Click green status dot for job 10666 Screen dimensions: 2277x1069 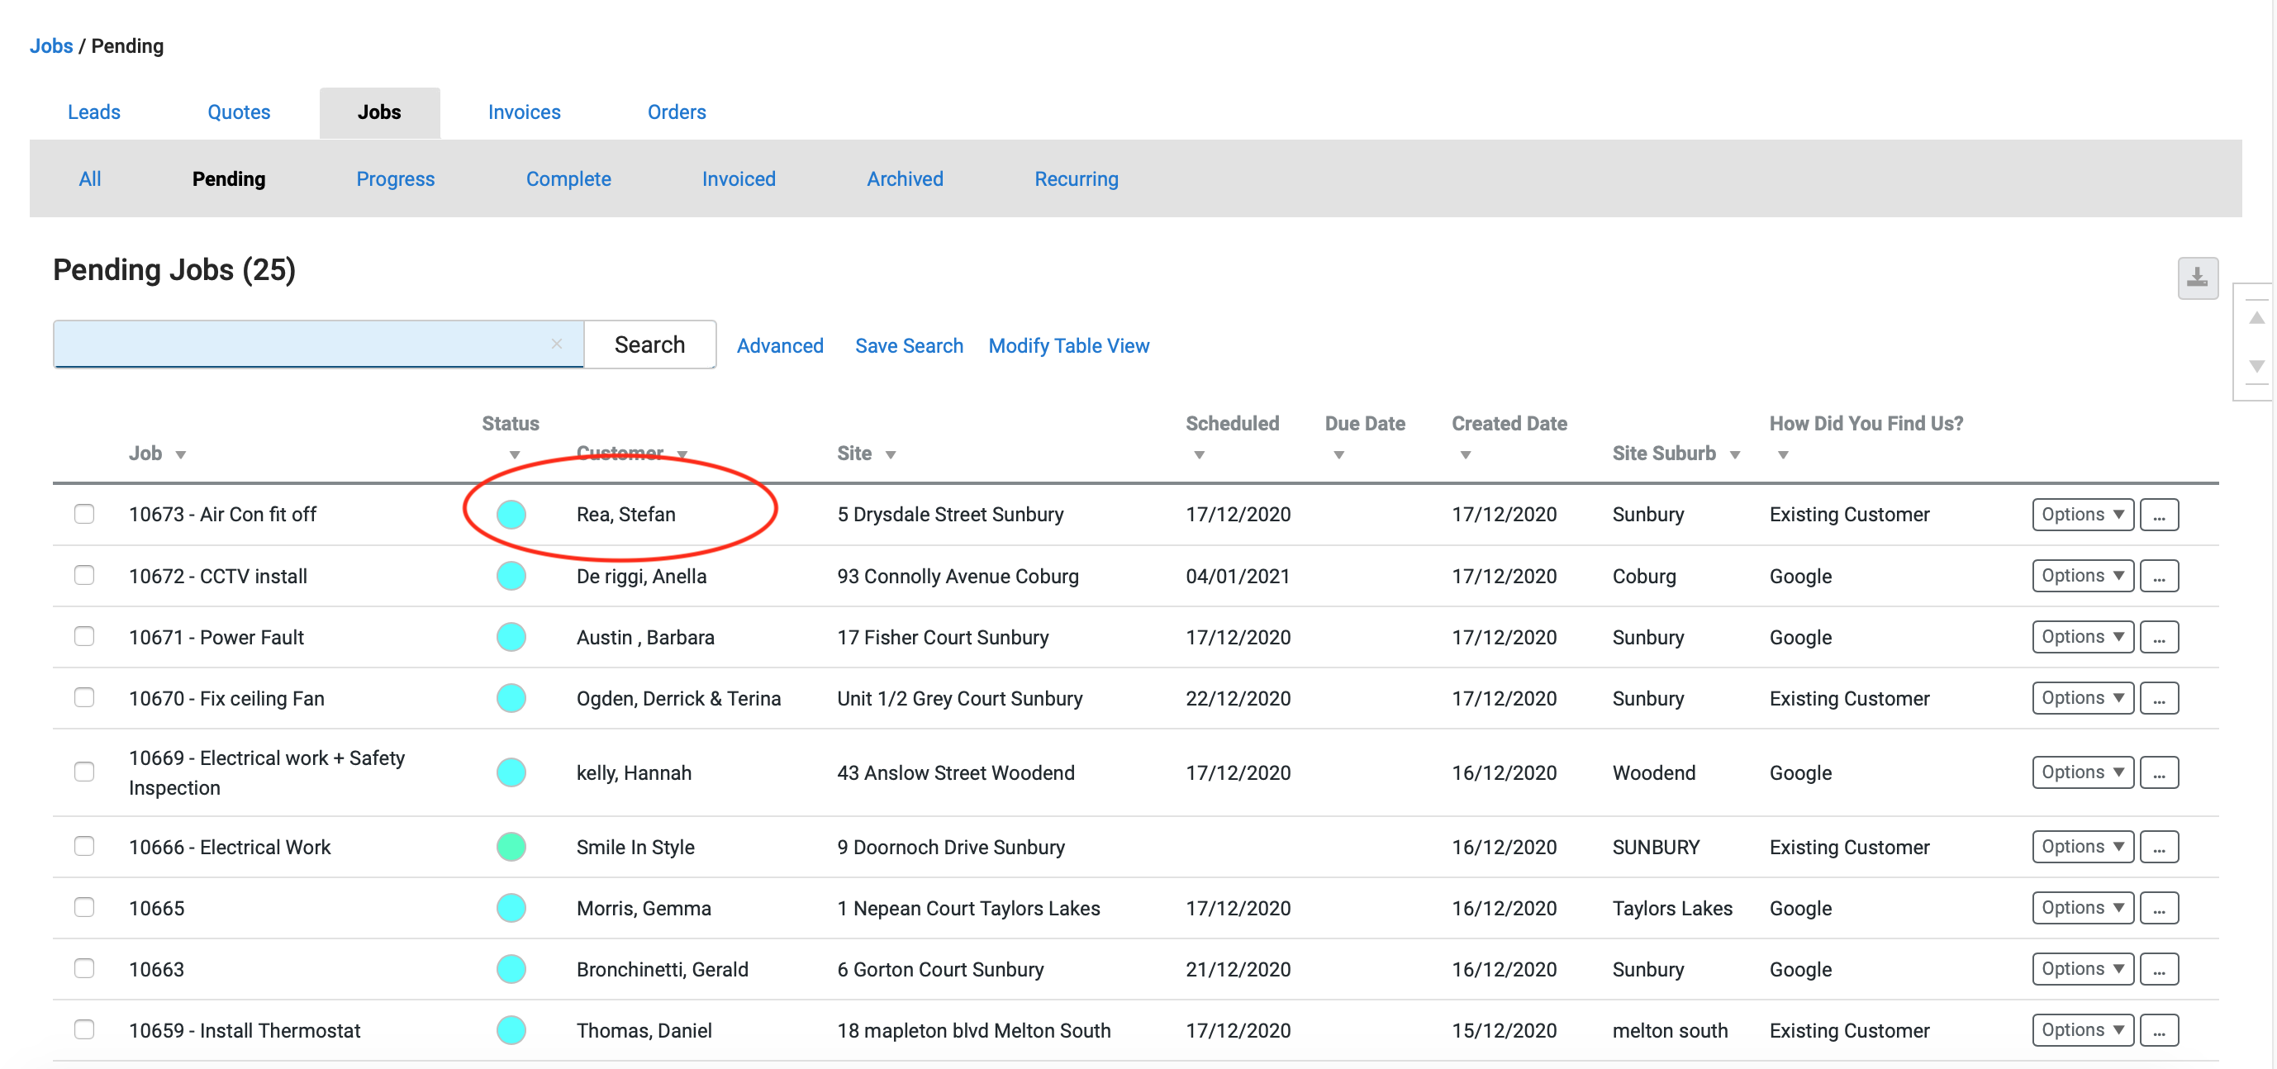point(511,847)
